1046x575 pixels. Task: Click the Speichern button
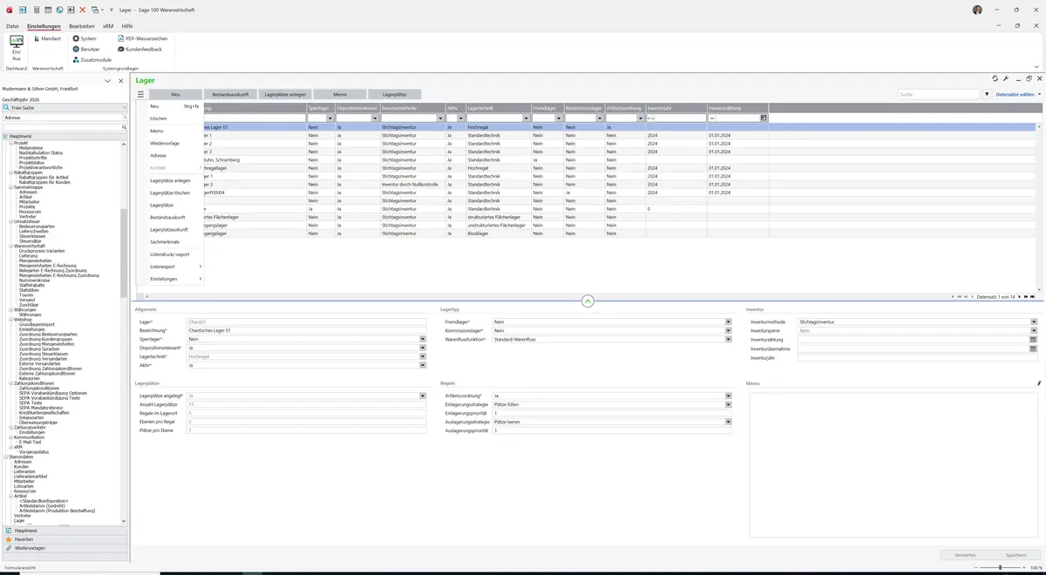[x=1015, y=555]
